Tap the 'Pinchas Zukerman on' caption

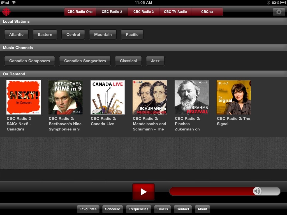coord(187,127)
